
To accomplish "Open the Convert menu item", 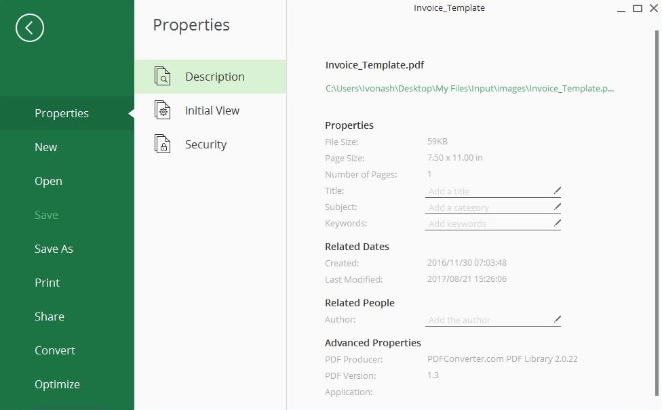I will coord(55,350).
